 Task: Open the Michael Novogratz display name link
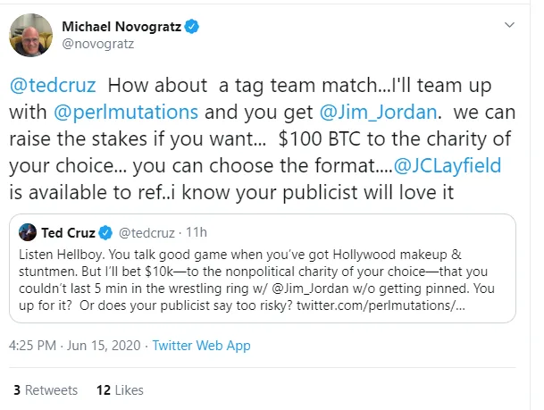pyautogui.click(x=121, y=27)
